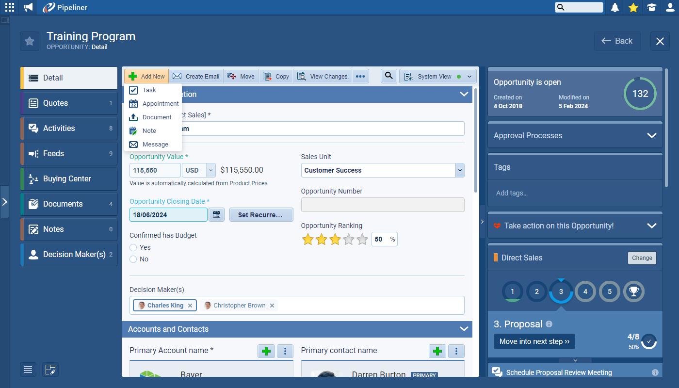Click the magnifier search button in toolbar
The image size is (679, 388).
pyautogui.click(x=389, y=76)
